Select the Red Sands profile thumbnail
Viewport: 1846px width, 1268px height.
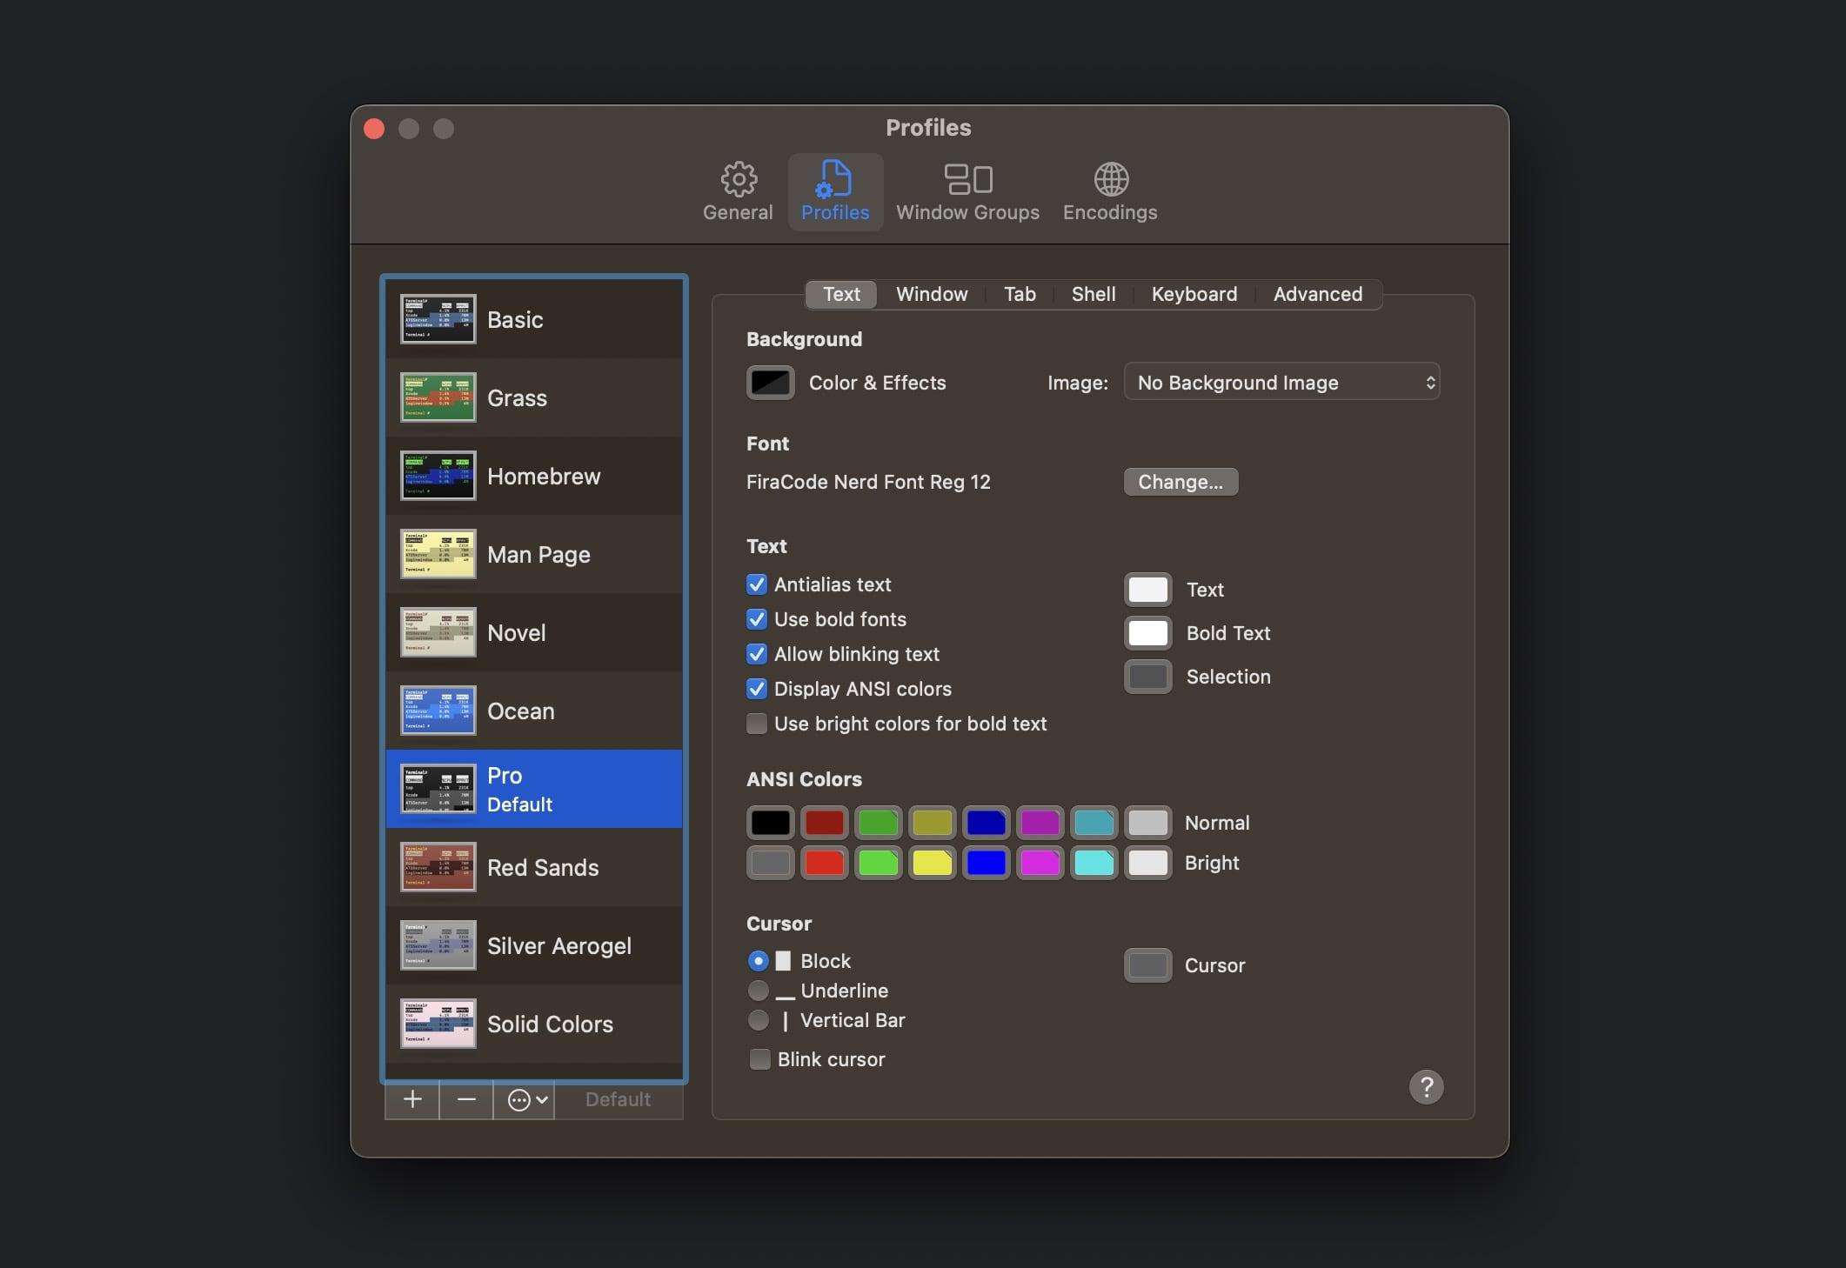[x=436, y=865]
